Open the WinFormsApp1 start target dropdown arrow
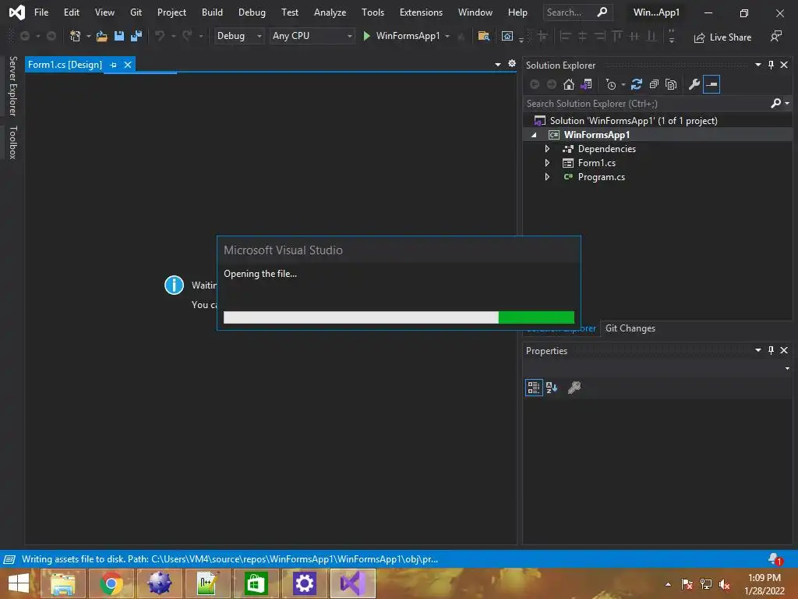This screenshot has width=798, height=599. [x=447, y=36]
